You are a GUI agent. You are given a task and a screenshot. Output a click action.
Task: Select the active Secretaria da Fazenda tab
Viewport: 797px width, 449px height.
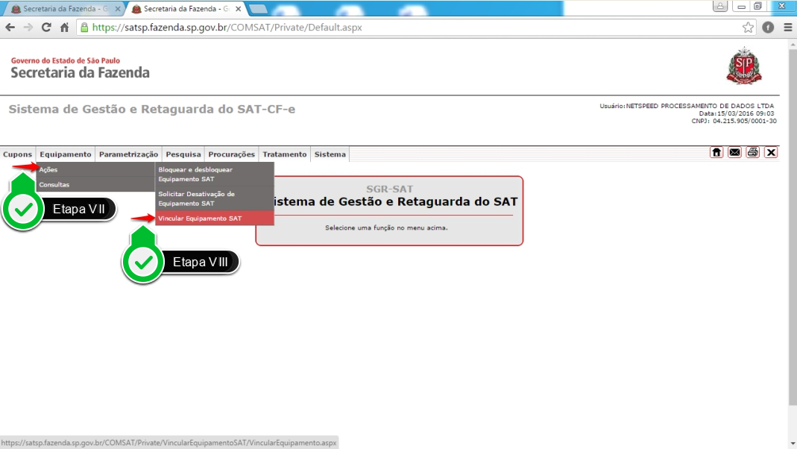(x=186, y=9)
